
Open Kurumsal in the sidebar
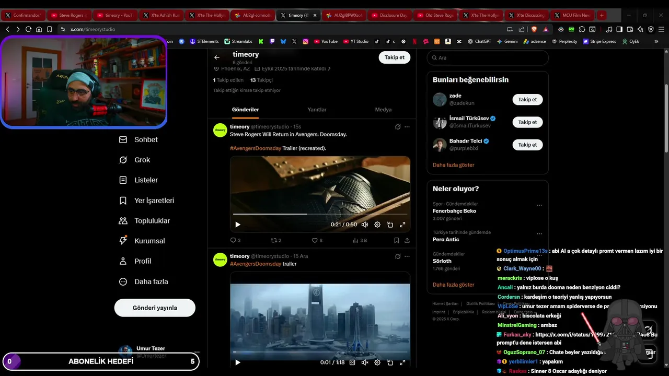point(142,241)
